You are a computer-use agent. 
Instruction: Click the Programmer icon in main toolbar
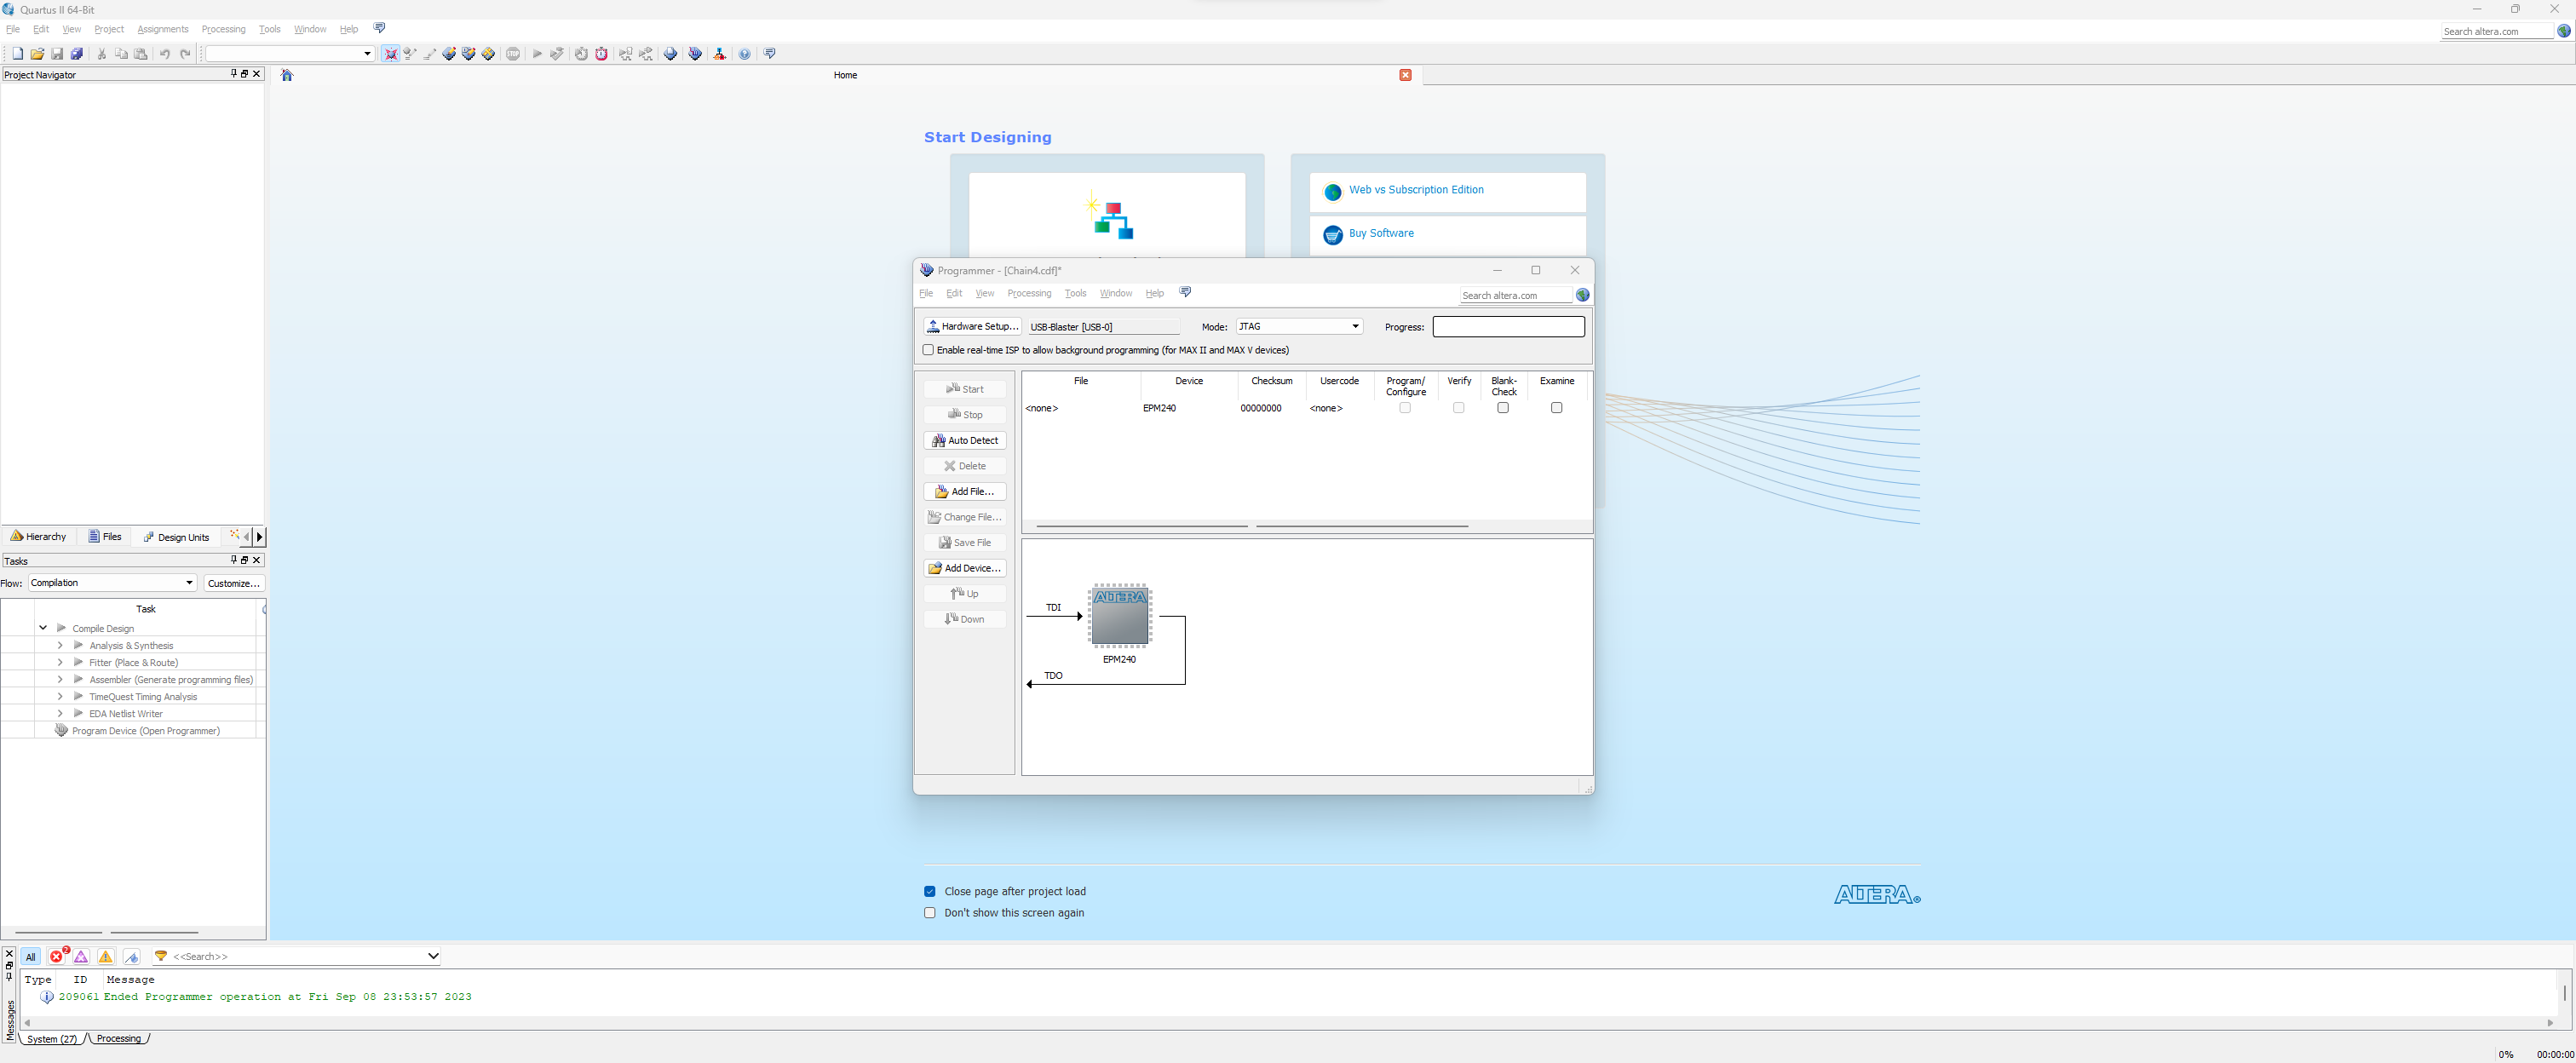695,54
